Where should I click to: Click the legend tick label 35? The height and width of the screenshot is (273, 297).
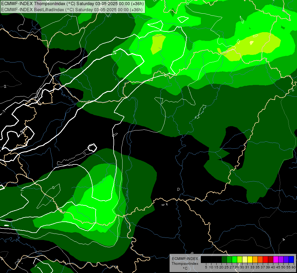pos(258,267)
